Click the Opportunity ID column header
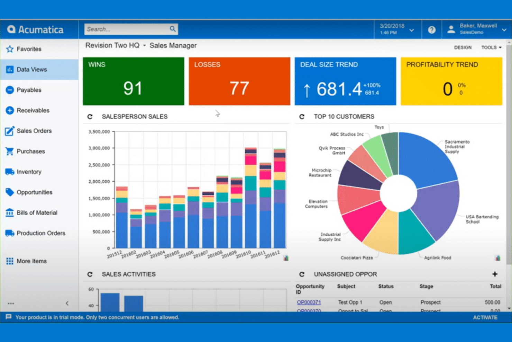Viewport: 512px width, 342px height. pos(310,289)
